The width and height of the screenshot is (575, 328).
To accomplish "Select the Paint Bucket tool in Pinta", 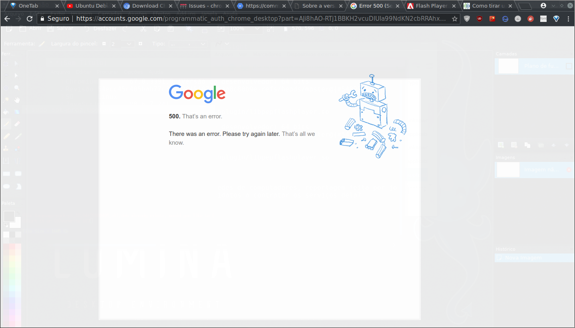I will (6, 112).
